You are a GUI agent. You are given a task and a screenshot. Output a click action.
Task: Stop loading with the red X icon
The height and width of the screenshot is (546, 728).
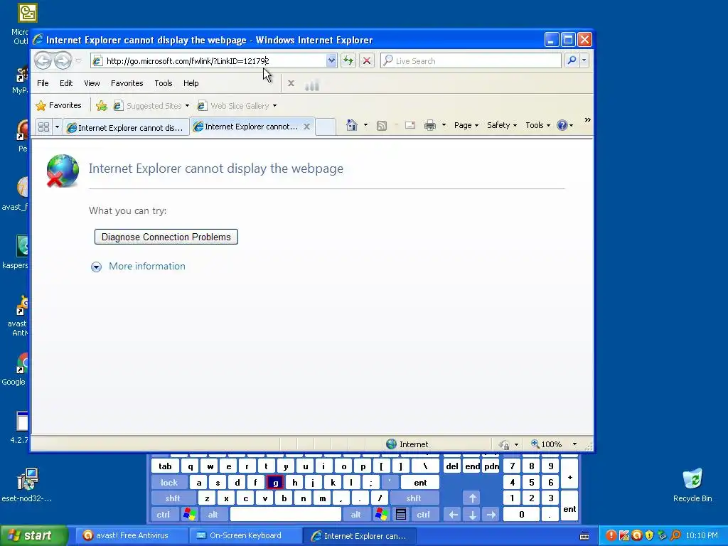(x=367, y=60)
